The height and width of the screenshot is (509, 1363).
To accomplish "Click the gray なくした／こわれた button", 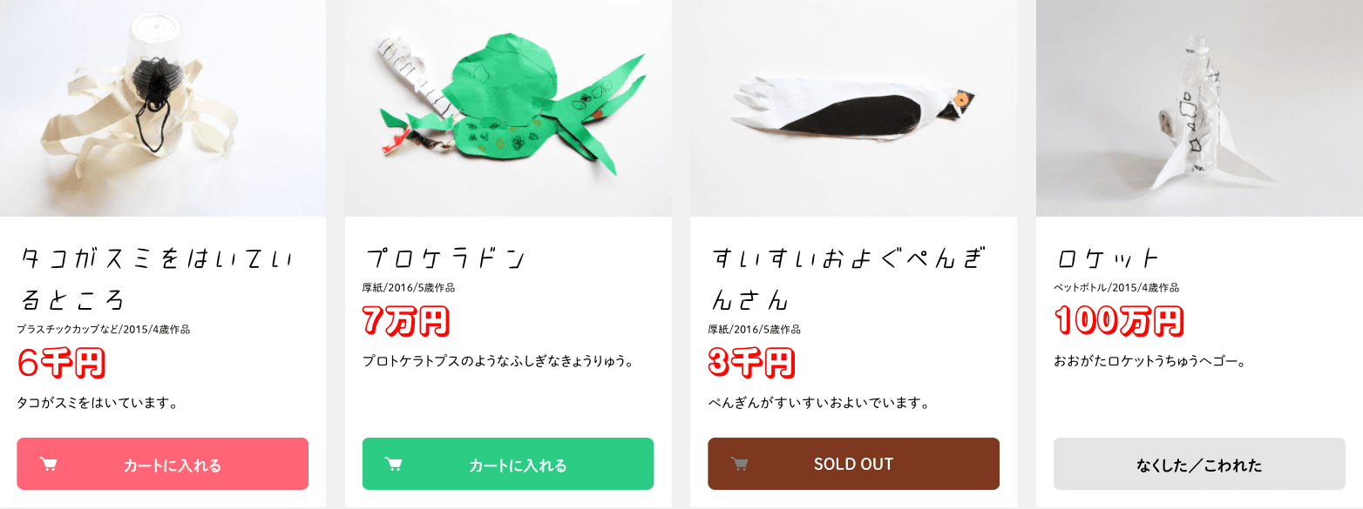I will 1199,464.
